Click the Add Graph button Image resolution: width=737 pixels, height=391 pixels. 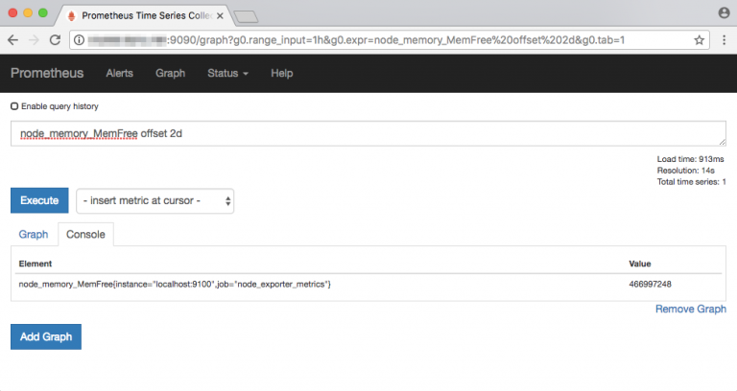click(x=46, y=337)
